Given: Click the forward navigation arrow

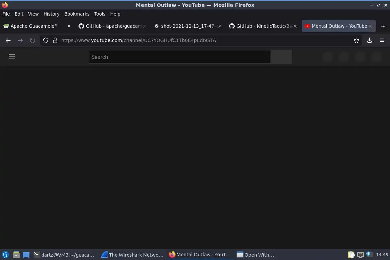Looking at the screenshot, I should click(x=20, y=40).
